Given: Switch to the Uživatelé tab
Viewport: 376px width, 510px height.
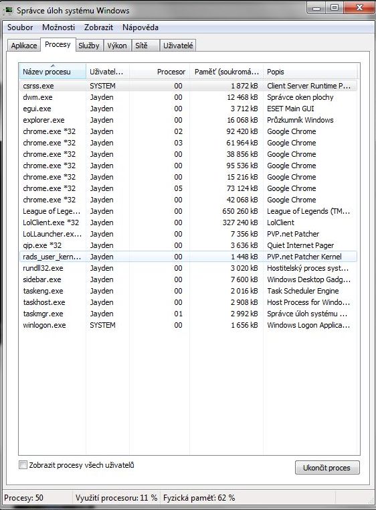Looking at the screenshot, I should click(178, 46).
